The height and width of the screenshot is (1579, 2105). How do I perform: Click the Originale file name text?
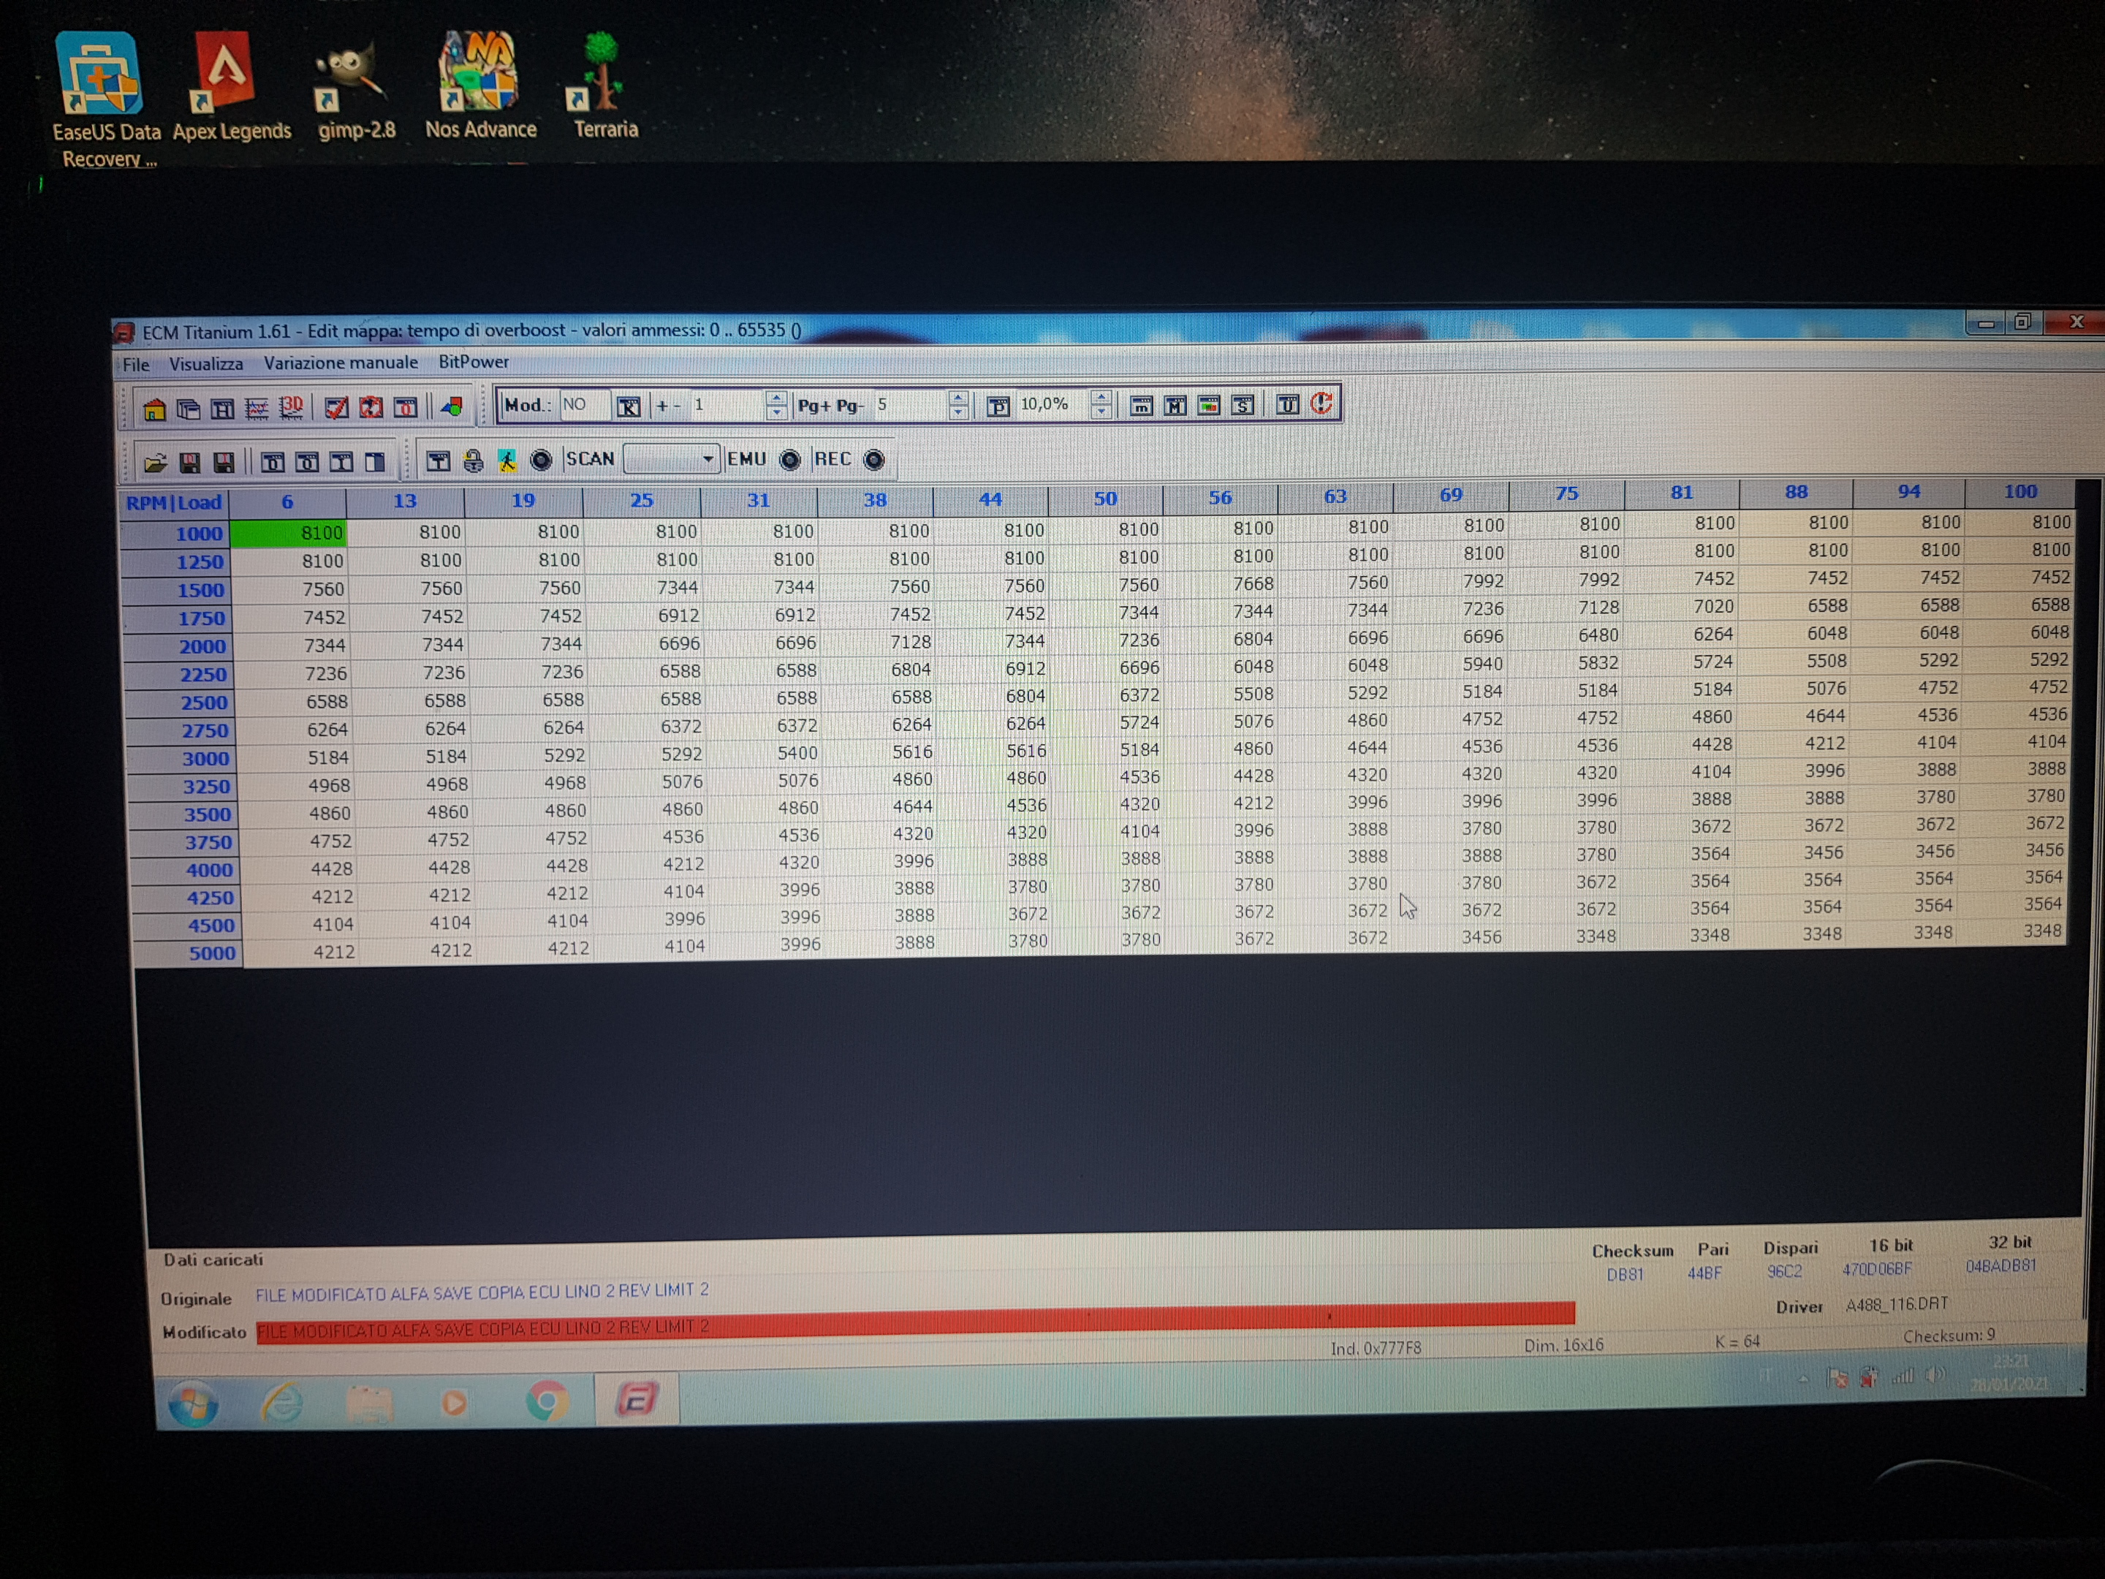[x=482, y=1292]
